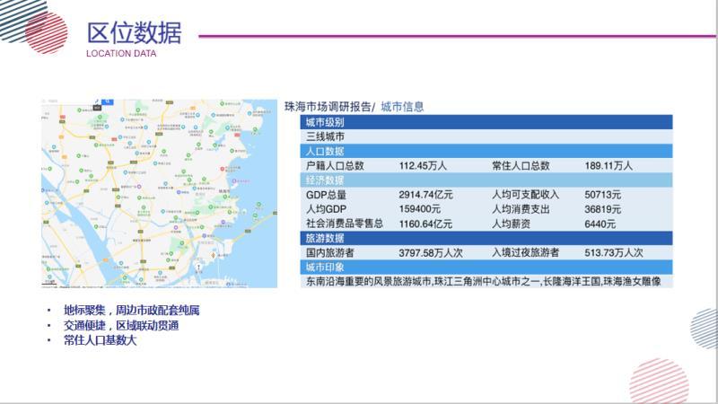Viewport: 718px width, 404px height.
Task: Click the 经济数据 section header
Action: tap(324, 180)
